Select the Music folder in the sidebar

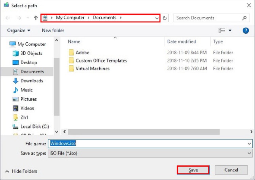[x=27, y=90]
